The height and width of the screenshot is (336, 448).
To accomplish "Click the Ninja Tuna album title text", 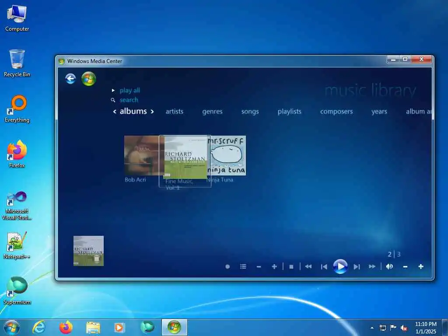I will click(220, 180).
